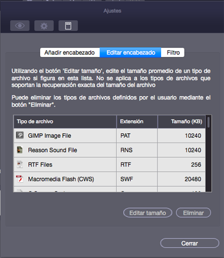The width and height of the screenshot is (224, 258).
Task: Click the SWF extension cell
Action: (x=137, y=179)
